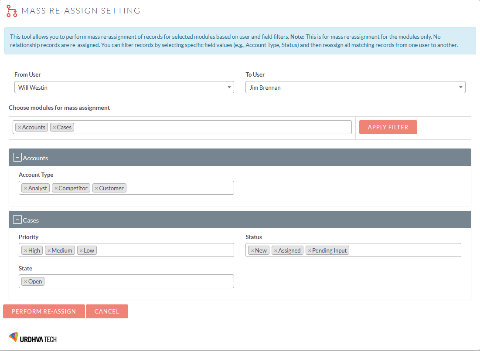The image size is (480, 351).
Task: Remove the Pending Input status filter
Action: (x=310, y=250)
